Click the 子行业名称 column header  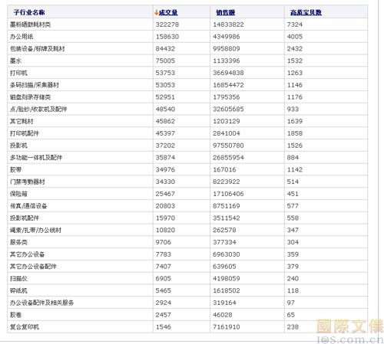[x=29, y=12]
